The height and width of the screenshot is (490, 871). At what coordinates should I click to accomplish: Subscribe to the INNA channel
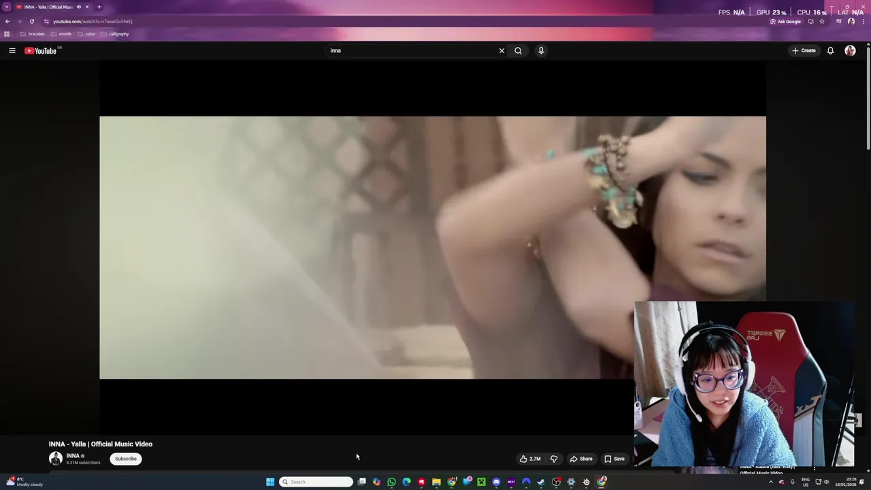(126, 459)
